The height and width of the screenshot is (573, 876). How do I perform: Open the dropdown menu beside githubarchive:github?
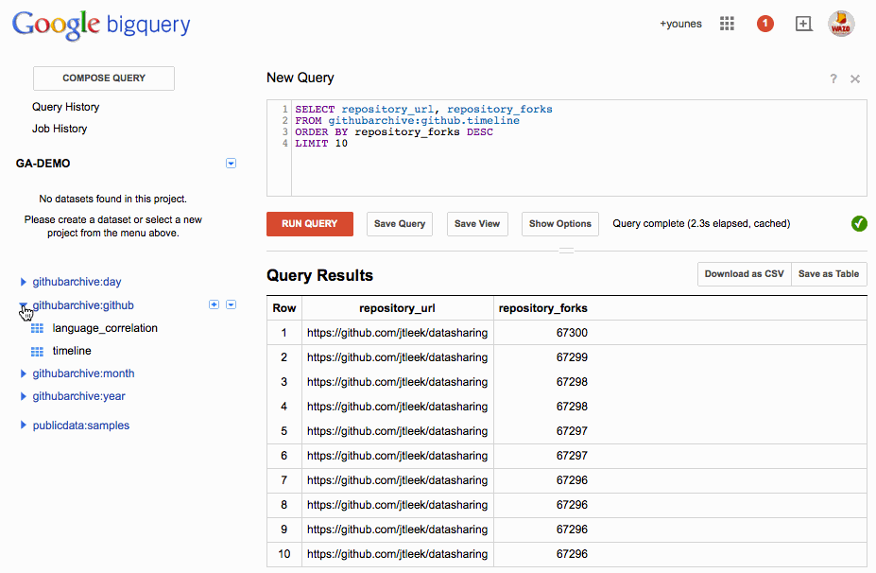[231, 304]
